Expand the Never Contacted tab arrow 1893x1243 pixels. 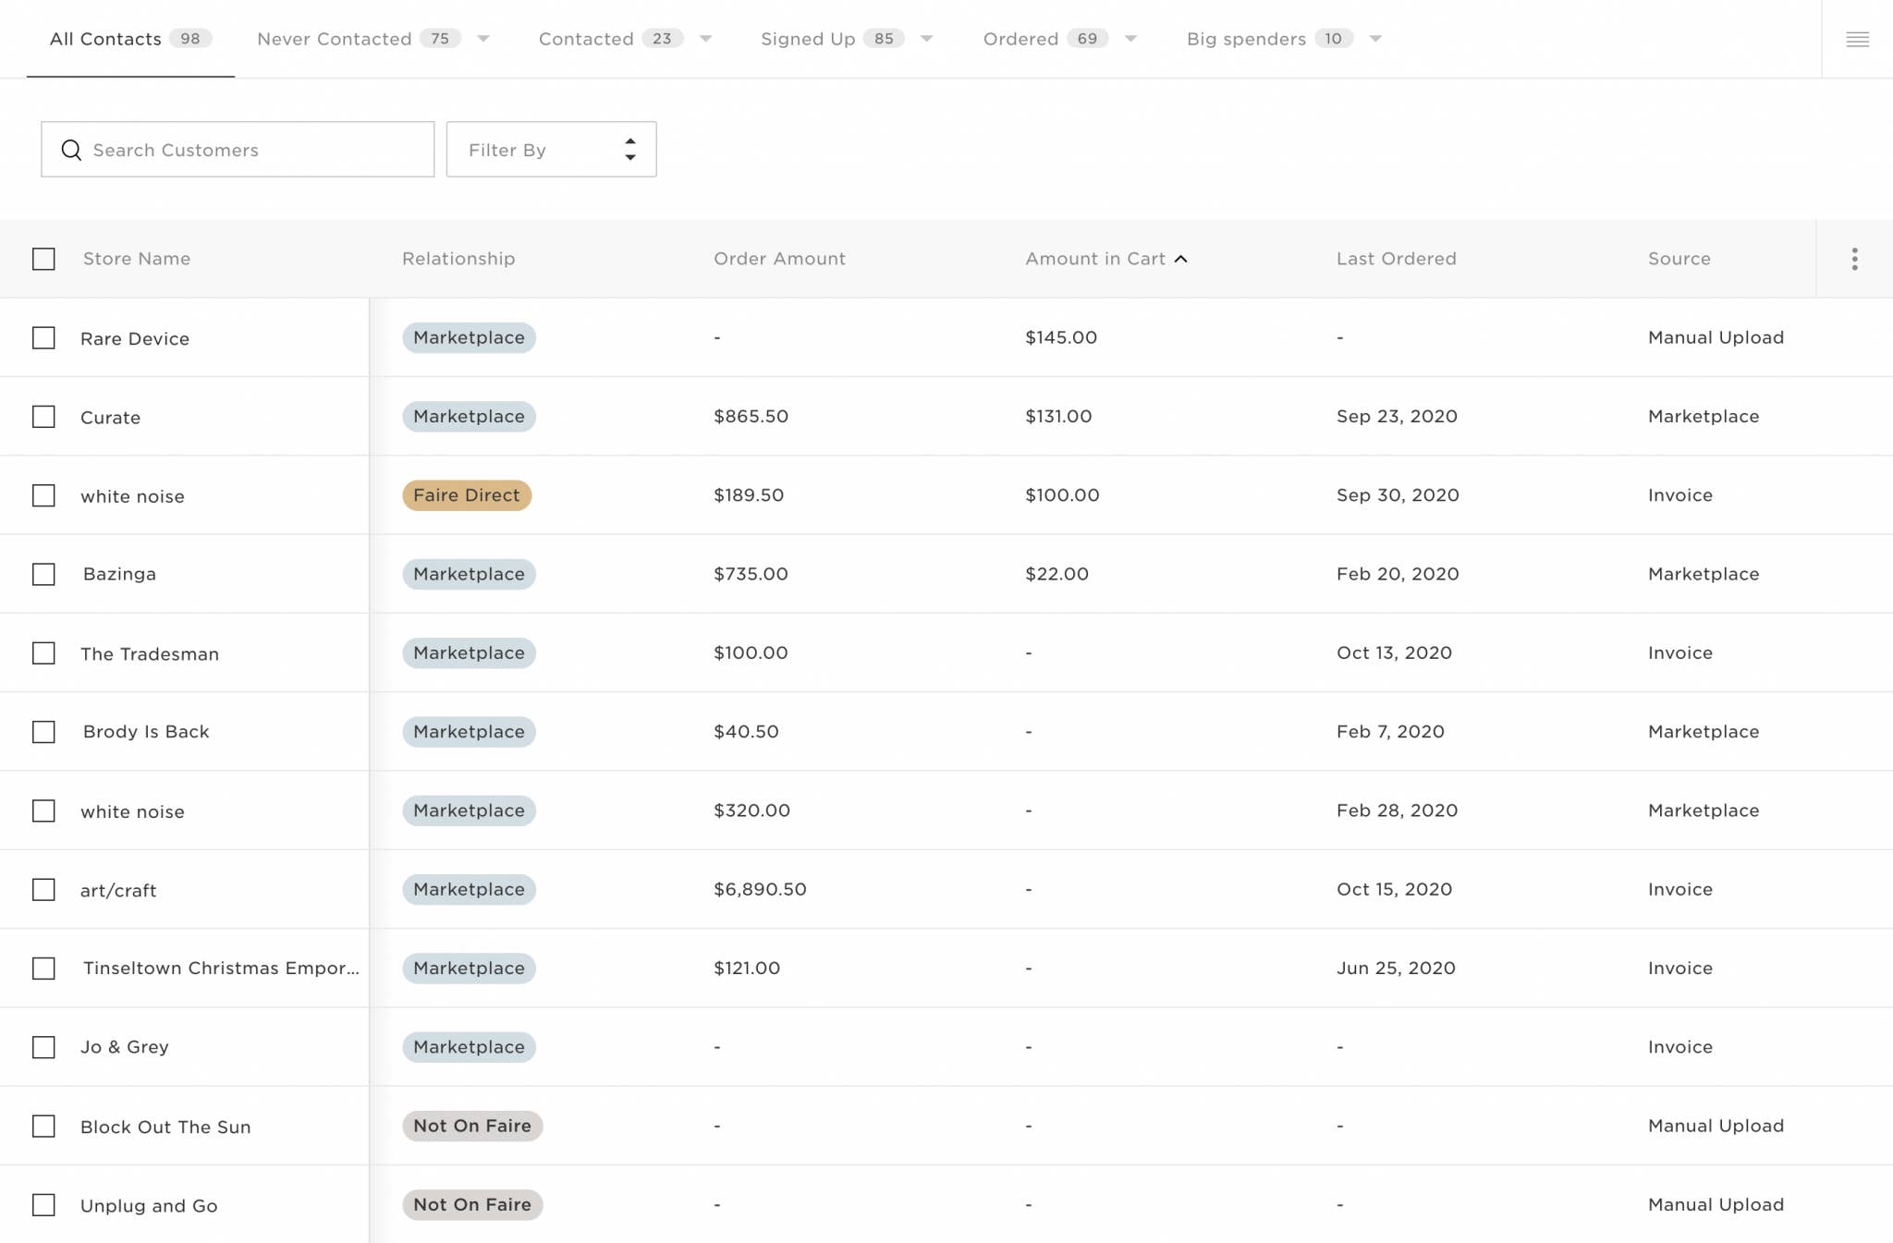[483, 39]
